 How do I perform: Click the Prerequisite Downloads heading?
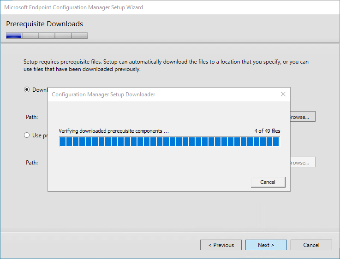click(x=44, y=24)
